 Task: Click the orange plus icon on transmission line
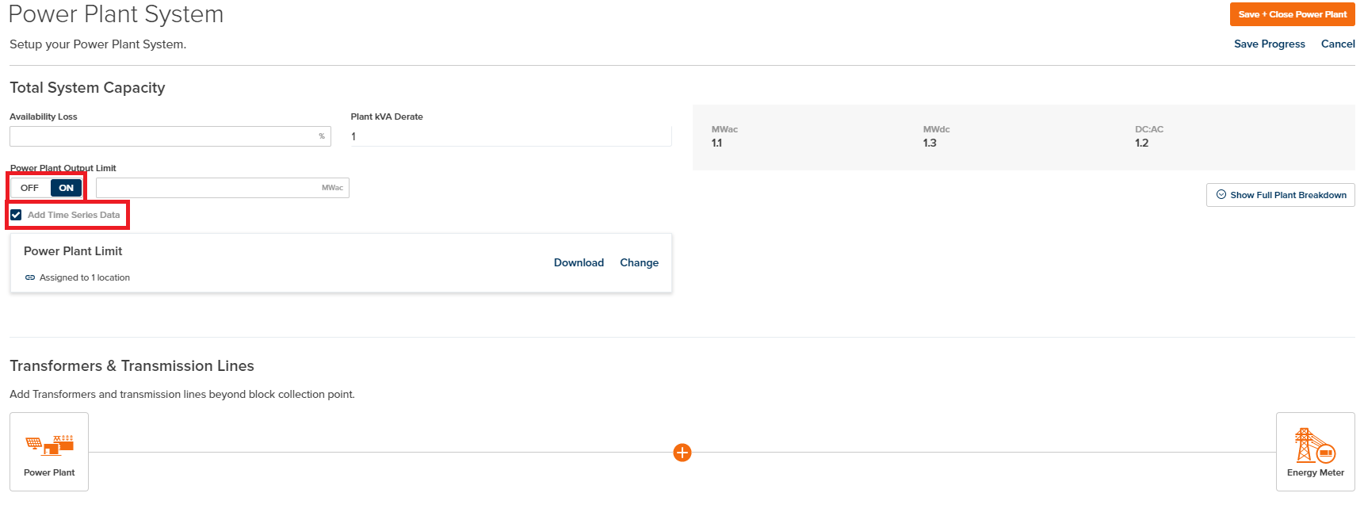(682, 453)
